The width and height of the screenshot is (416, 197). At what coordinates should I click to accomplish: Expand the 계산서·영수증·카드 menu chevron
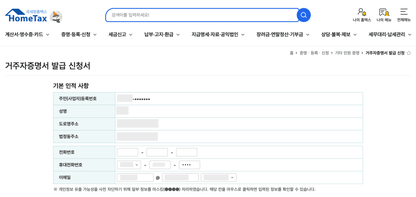tap(47, 34)
